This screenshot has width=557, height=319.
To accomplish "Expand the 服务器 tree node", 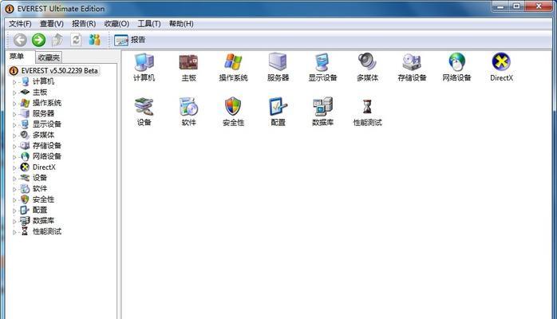I will click(14, 114).
